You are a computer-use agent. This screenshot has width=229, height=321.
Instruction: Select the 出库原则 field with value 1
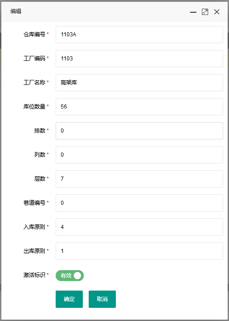click(139, 251)
